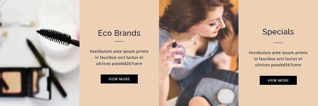This screenshot has height=106, width=318.
Task: Open the Specials heading
Action: (278, 32)
